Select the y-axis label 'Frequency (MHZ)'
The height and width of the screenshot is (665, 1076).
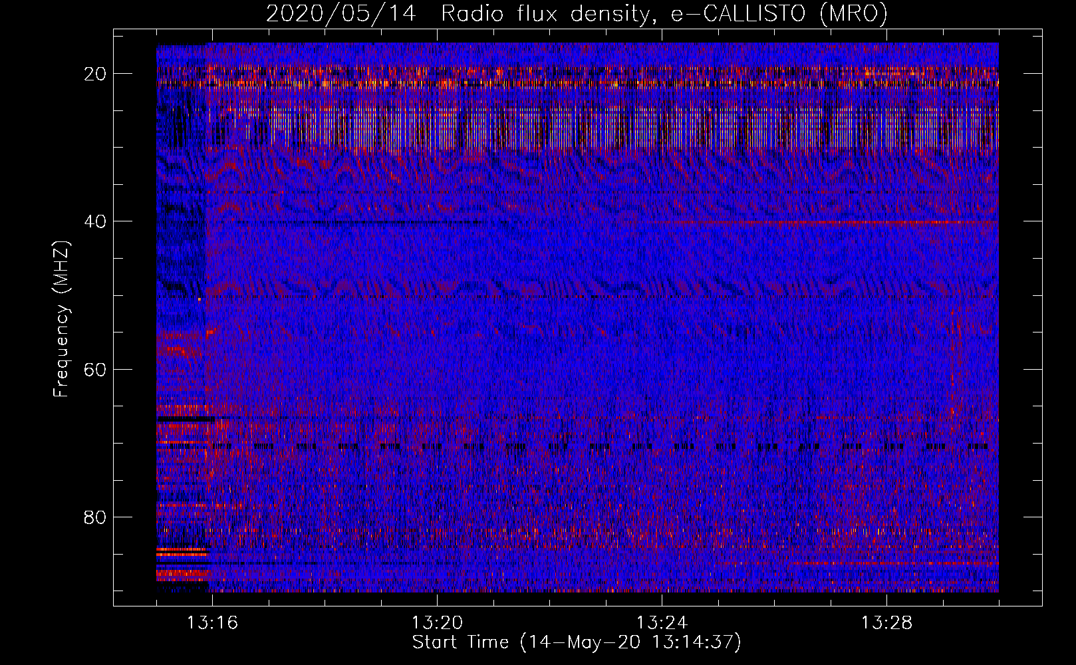(x=61, y=320)
